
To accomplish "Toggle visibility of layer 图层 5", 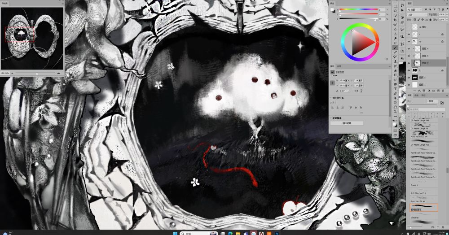I will 409,78.
